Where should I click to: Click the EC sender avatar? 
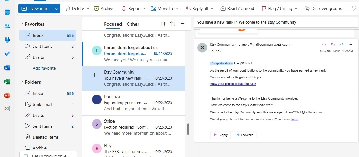pyautogui.click(x=202, y=47)
